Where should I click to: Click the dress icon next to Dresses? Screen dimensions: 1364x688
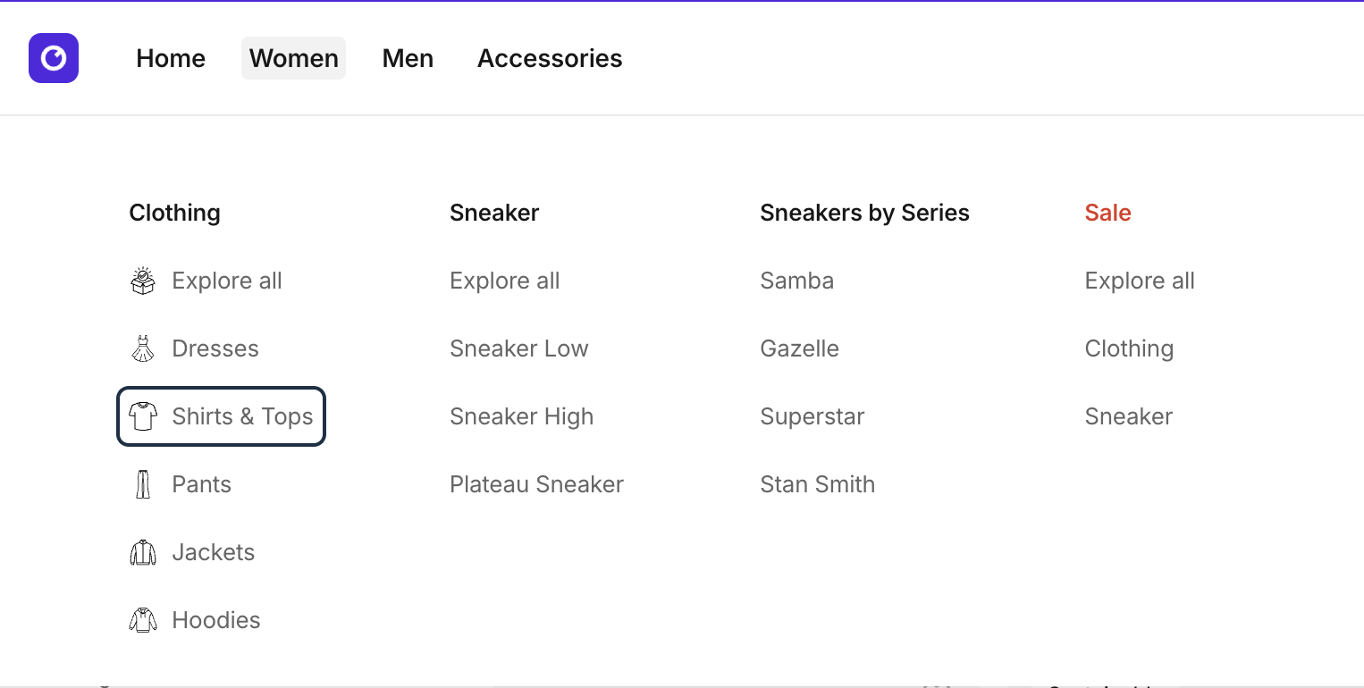point(143,348)
